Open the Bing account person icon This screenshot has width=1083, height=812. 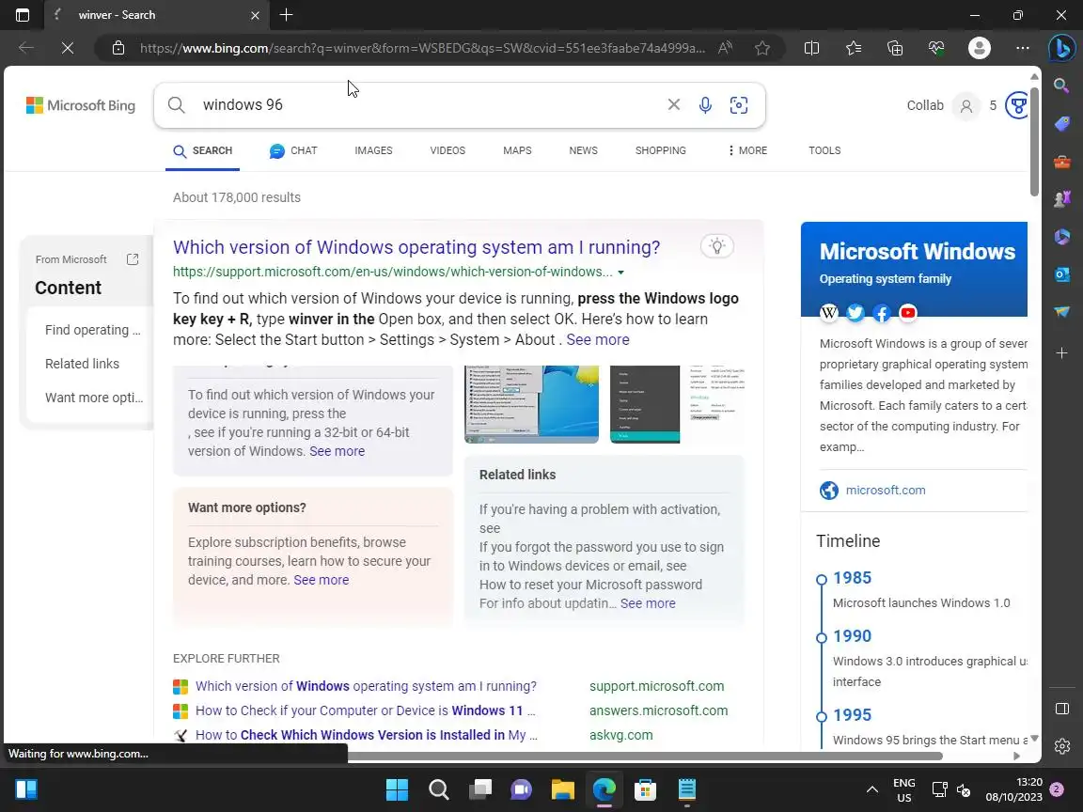[x=966, y=105]
